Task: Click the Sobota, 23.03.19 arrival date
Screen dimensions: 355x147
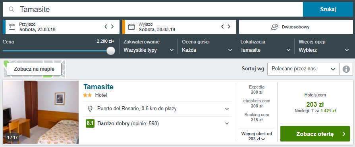Action: pos(37,30)
